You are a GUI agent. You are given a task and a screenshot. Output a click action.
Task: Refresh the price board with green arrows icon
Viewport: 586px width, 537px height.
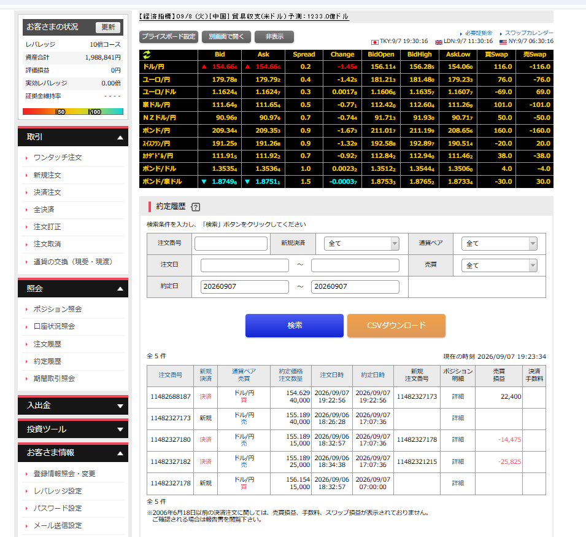tap(147, 55)
